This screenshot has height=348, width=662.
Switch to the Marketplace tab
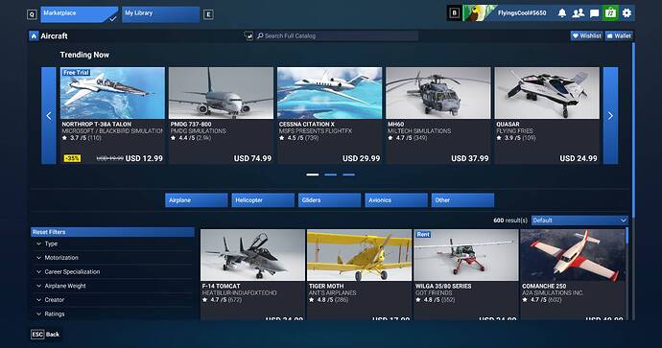80,14
